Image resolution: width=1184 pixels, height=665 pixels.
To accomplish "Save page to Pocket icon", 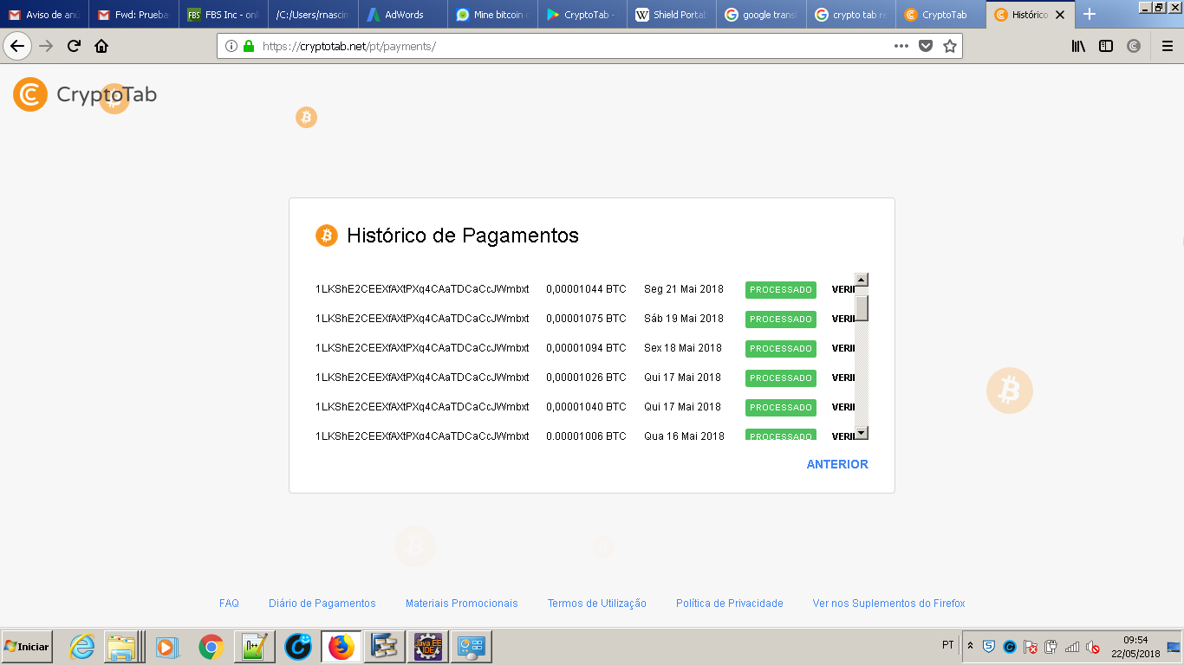I will [x=926, y=47].
